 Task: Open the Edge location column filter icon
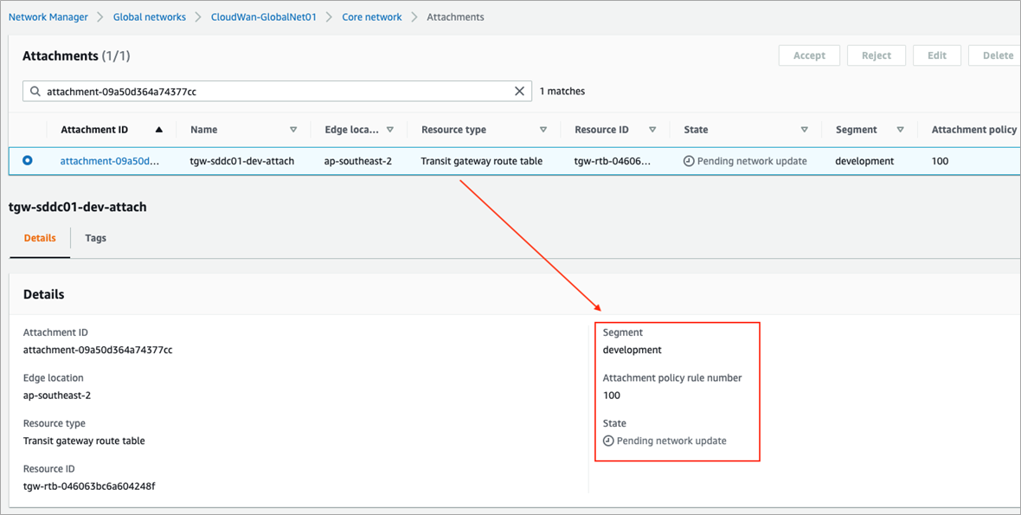(x=390, y=129)
